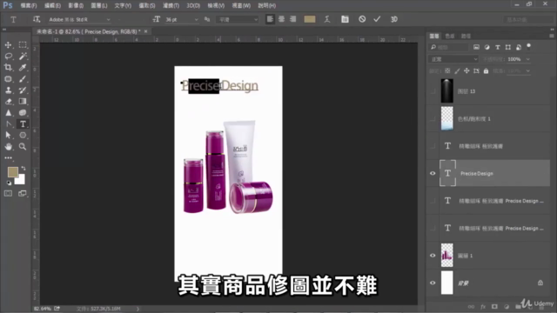Open the Edit menu (E)

pos(52,6)
